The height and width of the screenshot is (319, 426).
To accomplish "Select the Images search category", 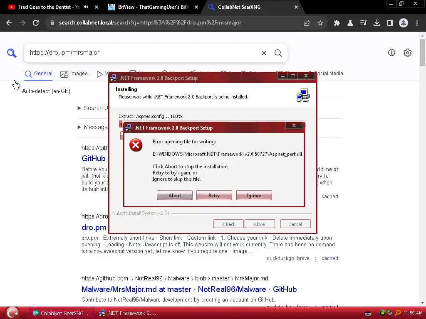I will [x=74, y=74].
